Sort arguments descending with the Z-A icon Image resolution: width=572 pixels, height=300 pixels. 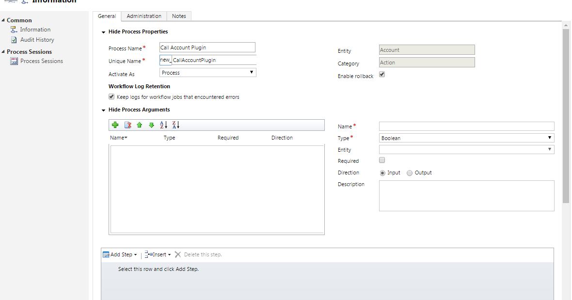(175, 125)
